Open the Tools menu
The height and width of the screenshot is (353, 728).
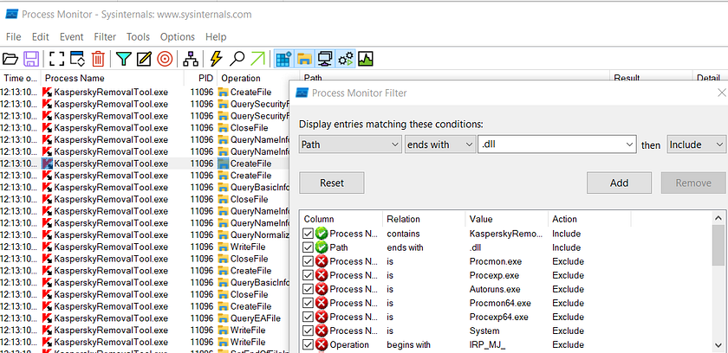(x=138, y=36)
